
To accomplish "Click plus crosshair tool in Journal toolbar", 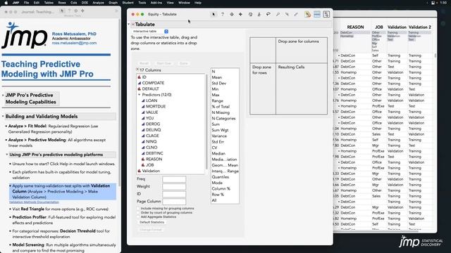I will pos(83,11).
